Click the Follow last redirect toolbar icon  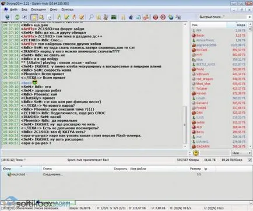tap(24, 17)
